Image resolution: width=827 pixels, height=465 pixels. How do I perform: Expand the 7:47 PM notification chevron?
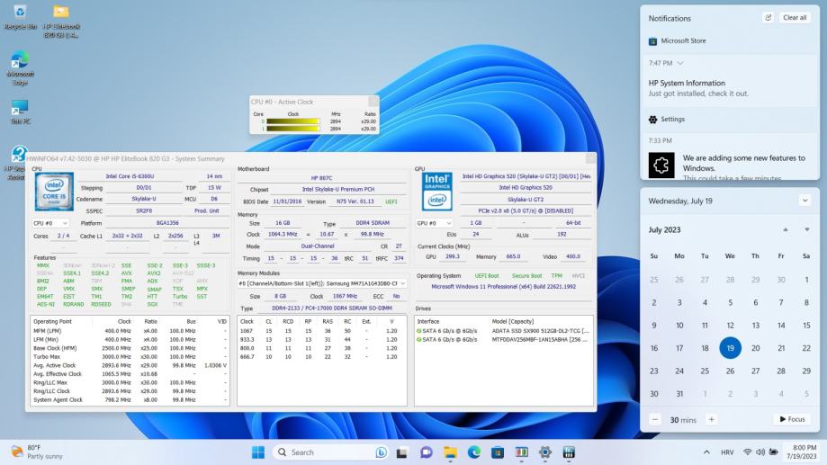[x=680, y=63]
